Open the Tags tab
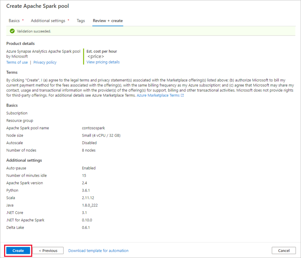The width and height of the screenshot is (301, 258). tap(80, 20)
